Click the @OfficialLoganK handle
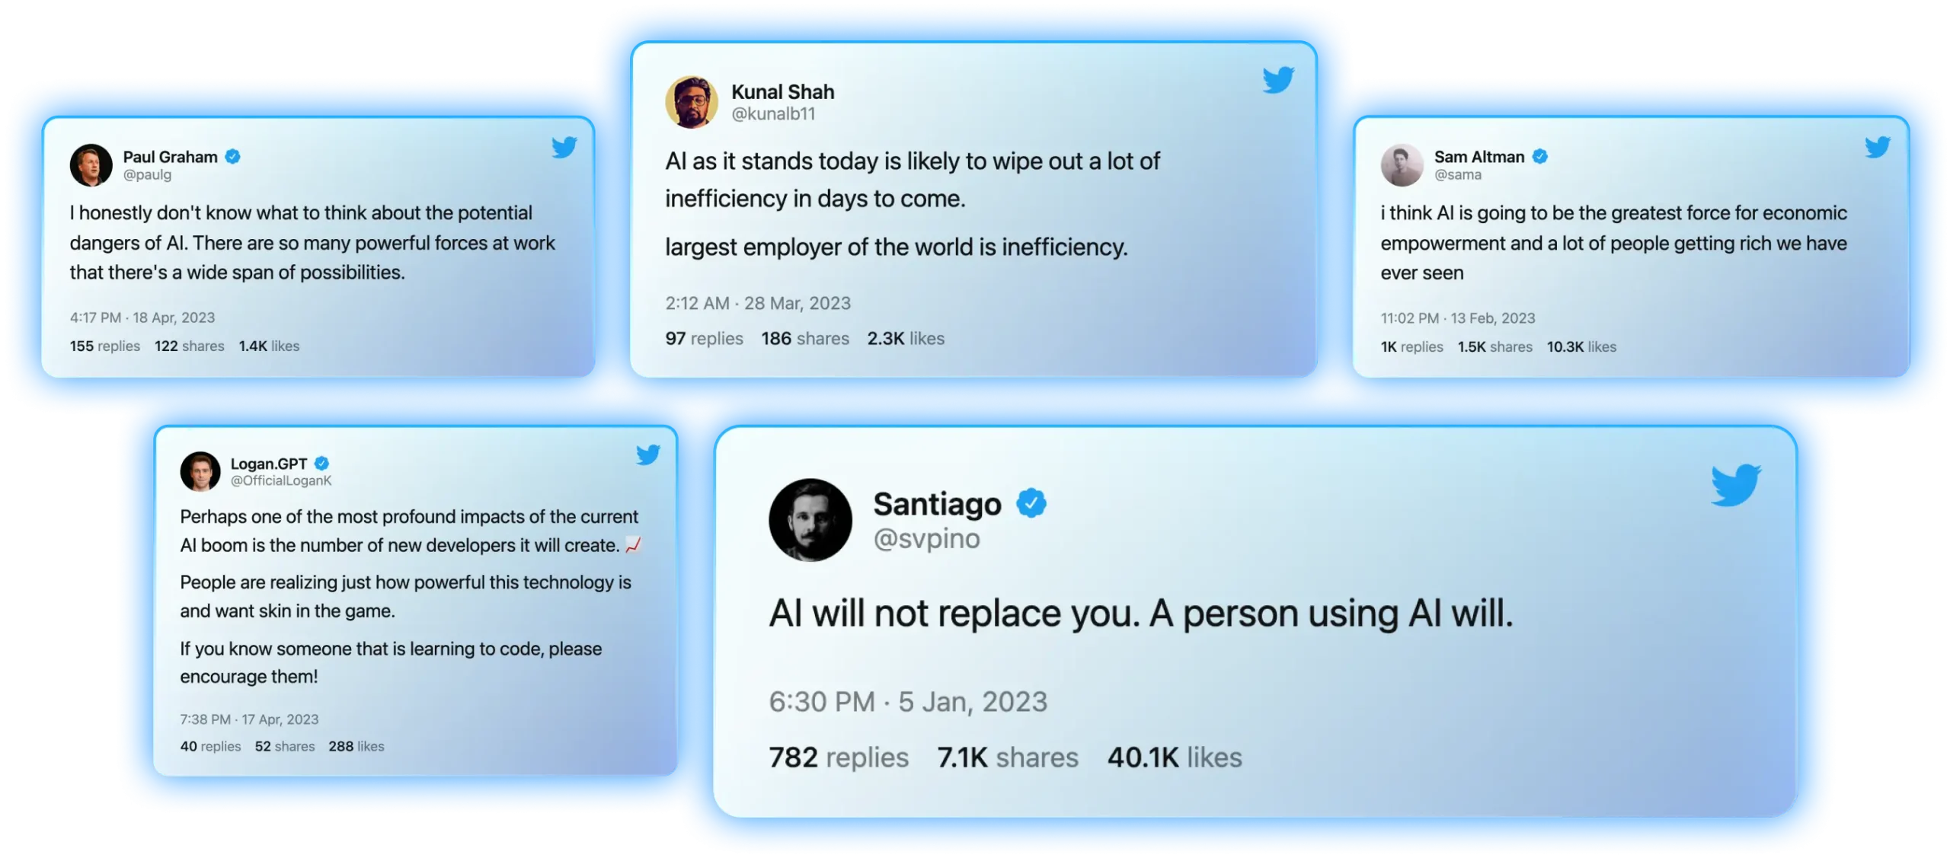The image size is (1950, 858). 280,480
